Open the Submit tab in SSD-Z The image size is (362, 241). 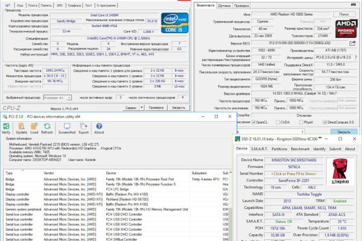coord(335,149)
